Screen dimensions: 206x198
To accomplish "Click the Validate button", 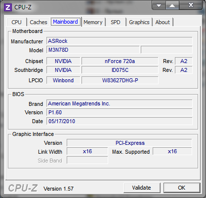I will [142, 188].
